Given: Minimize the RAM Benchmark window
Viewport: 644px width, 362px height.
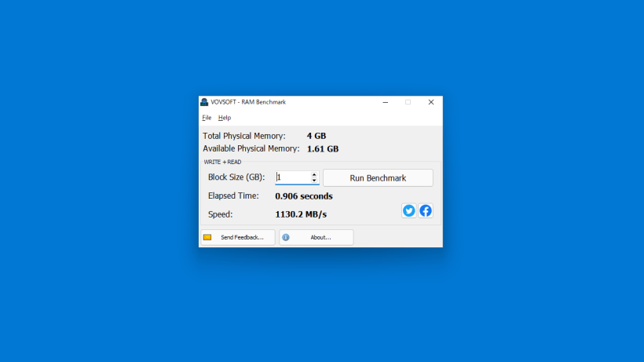Looking at the screenshot, I should tap(386, 102).
